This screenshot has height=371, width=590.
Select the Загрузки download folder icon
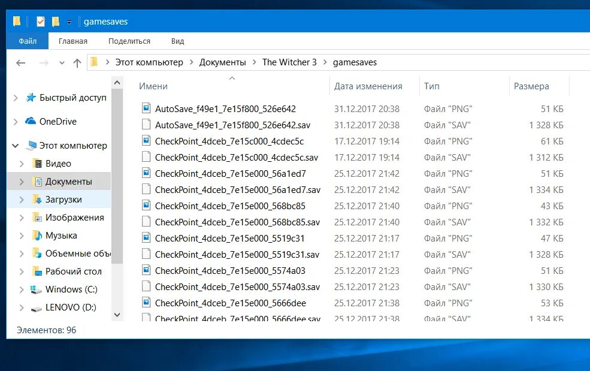tap(37, 199)
